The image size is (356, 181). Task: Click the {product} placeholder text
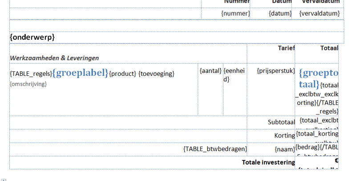click(122, 74)
